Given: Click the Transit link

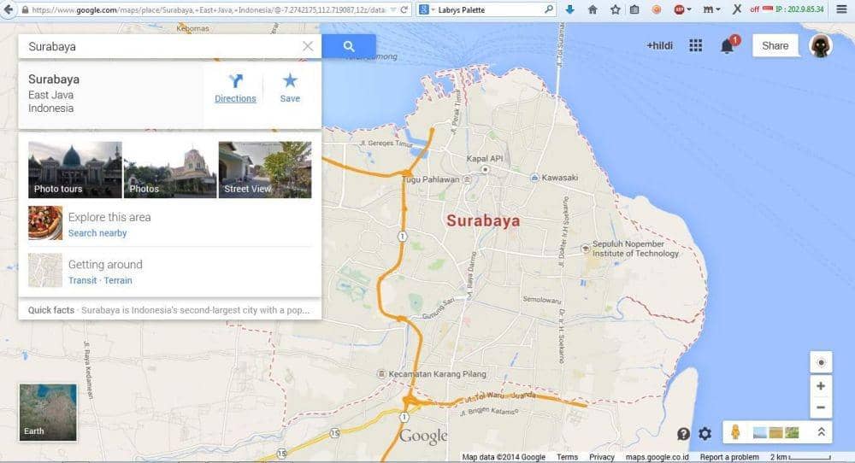Looking at the screenshot, I should [x=82, y=280].
